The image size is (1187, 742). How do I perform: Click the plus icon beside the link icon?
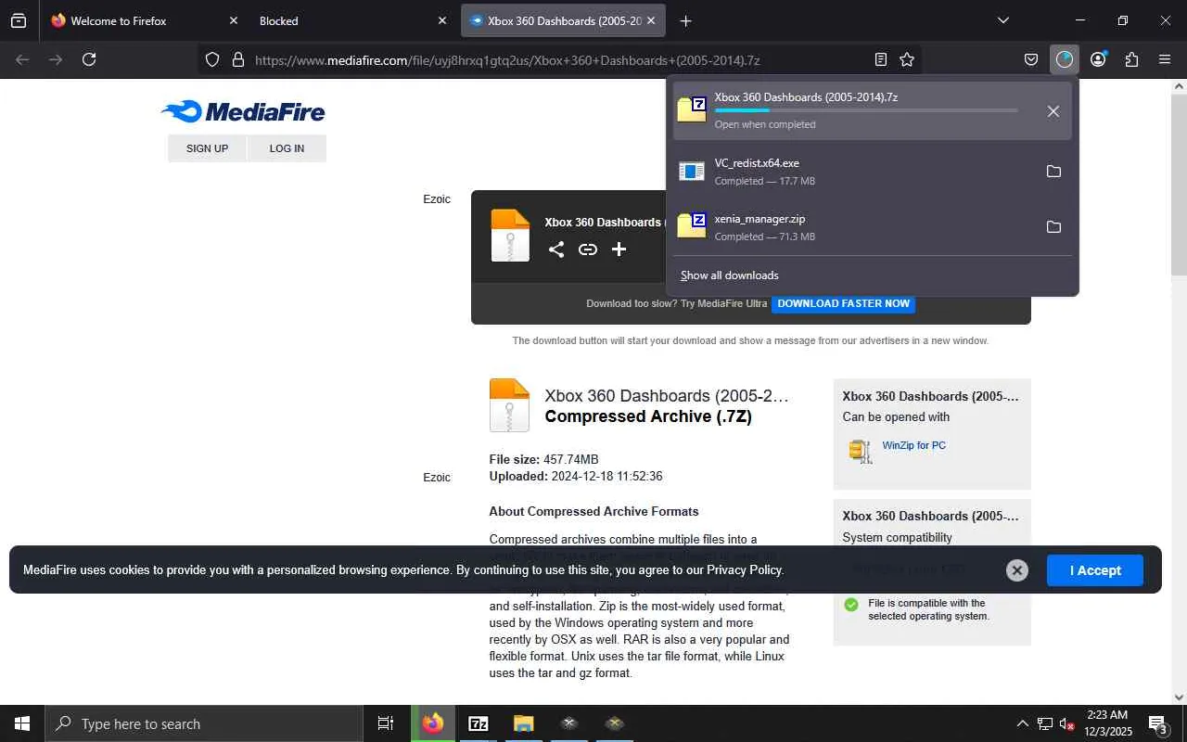(x=619, y=249)
